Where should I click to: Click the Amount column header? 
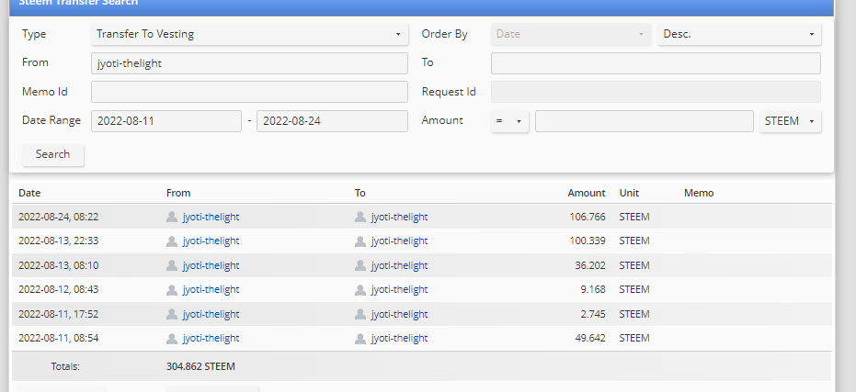(x=587, y=193)
